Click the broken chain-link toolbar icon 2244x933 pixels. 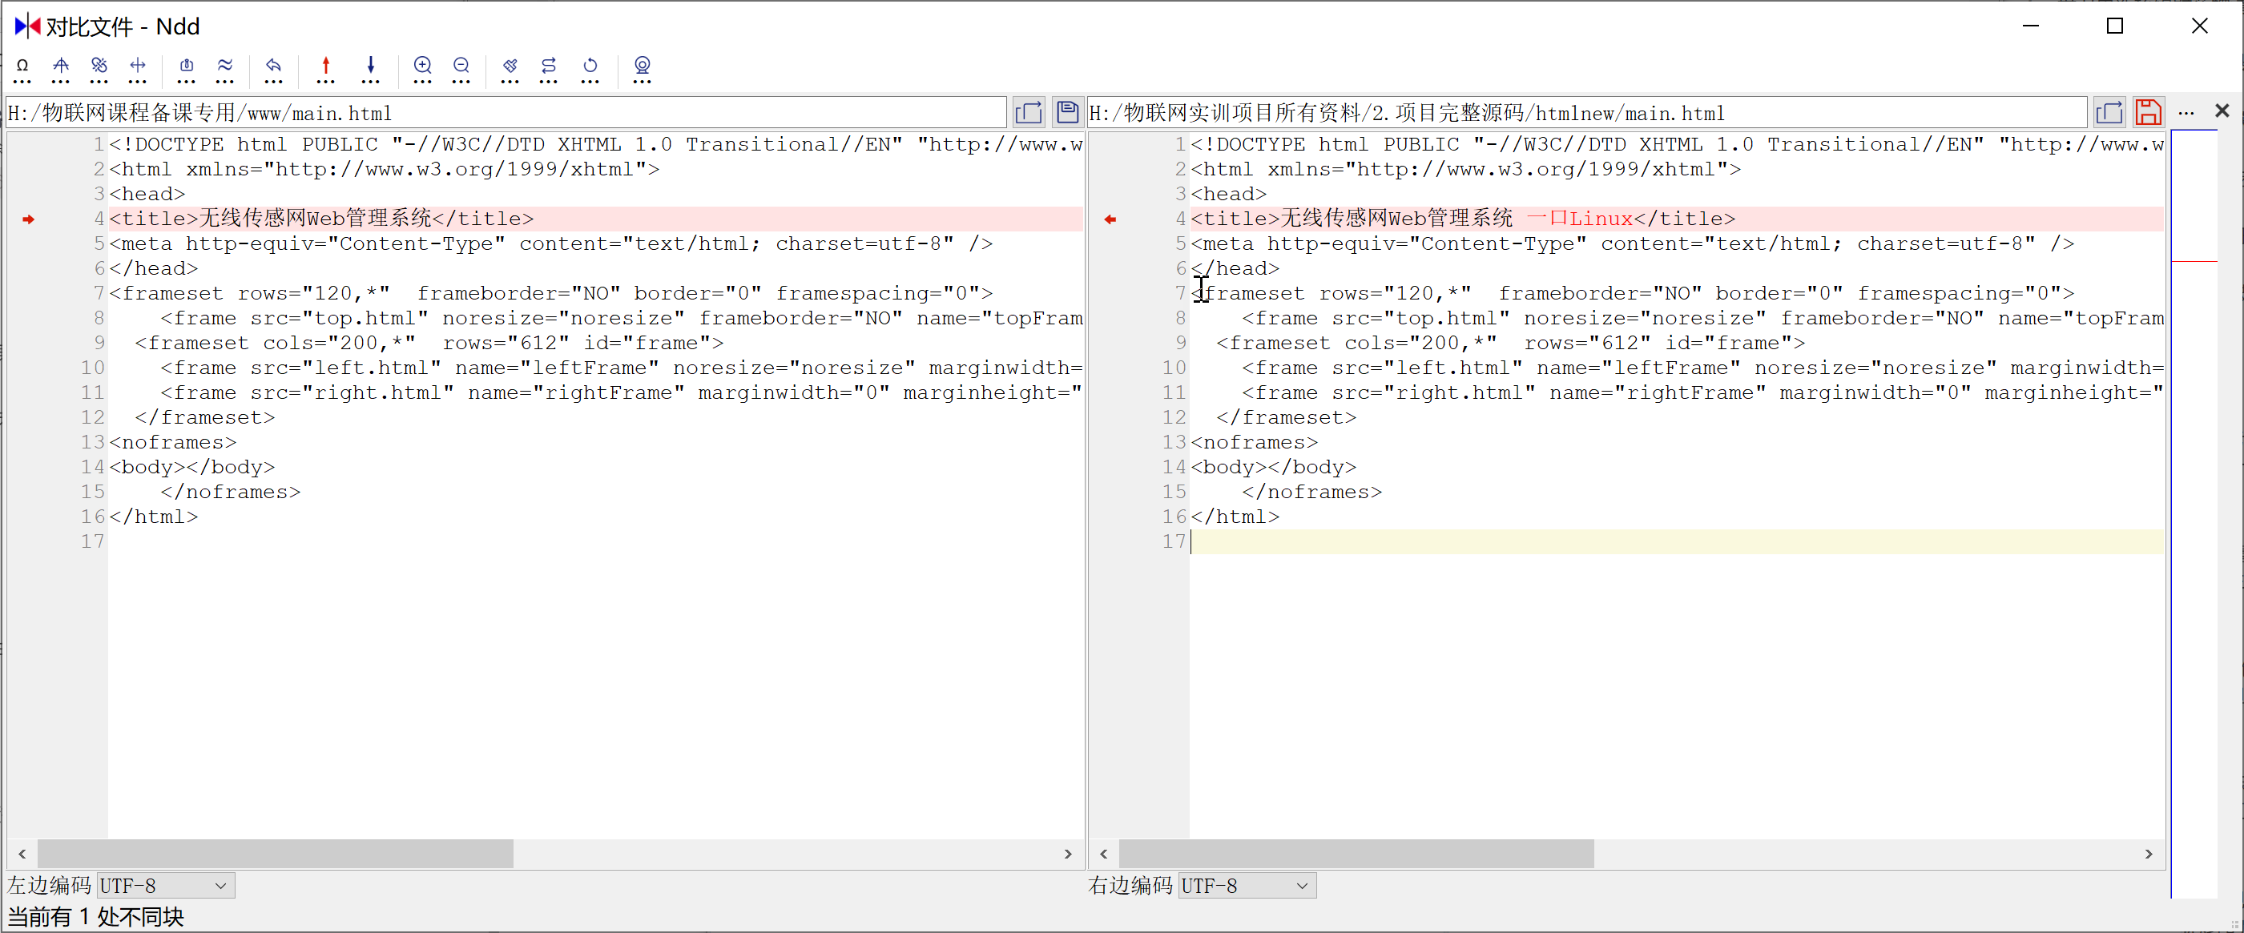[99, 66]
